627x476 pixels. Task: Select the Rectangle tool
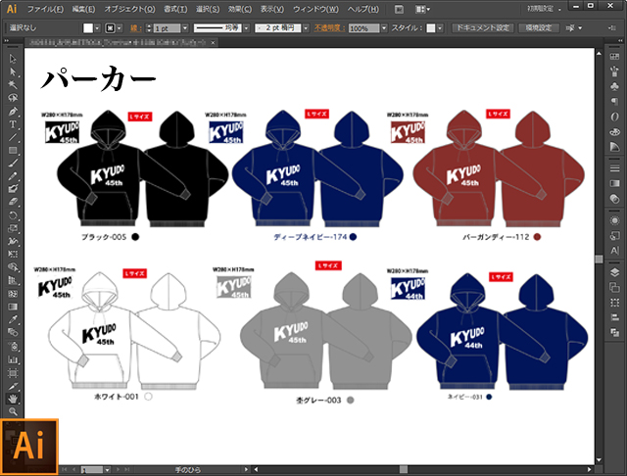(x=14, y=150)
